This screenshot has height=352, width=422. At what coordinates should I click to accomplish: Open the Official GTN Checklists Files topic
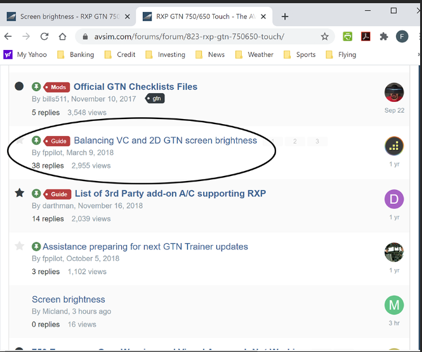[x=135, y=87]
